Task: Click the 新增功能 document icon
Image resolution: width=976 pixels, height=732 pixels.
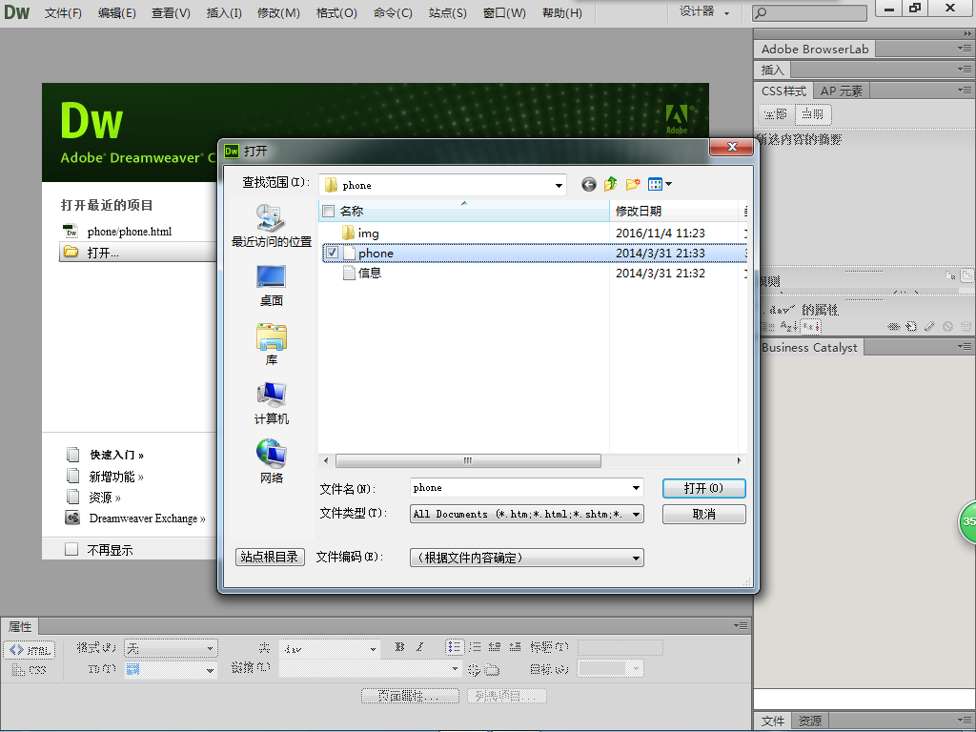Action: pos(72,477)
